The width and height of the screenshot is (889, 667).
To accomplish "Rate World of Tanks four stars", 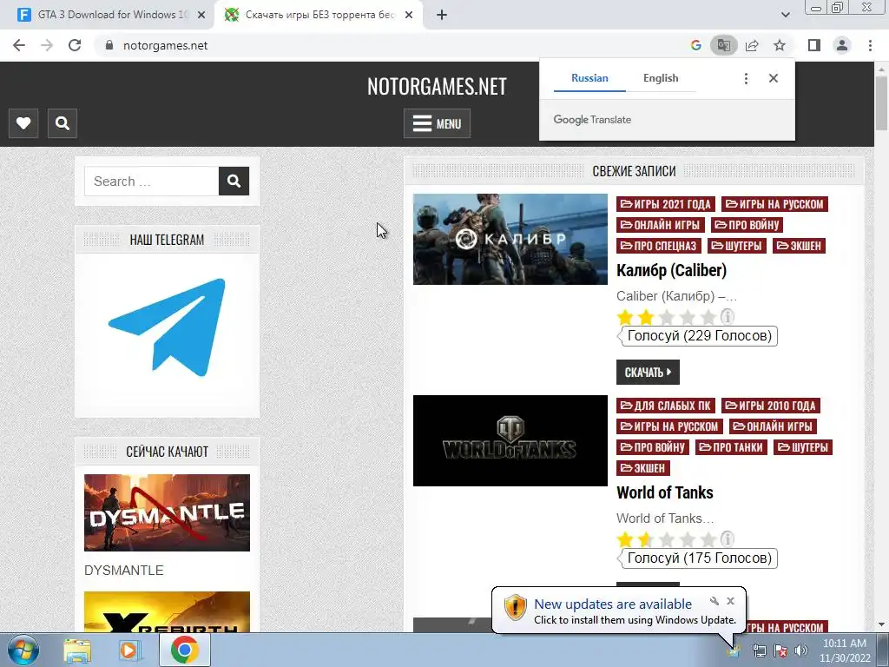I will (x=688, y=538).
